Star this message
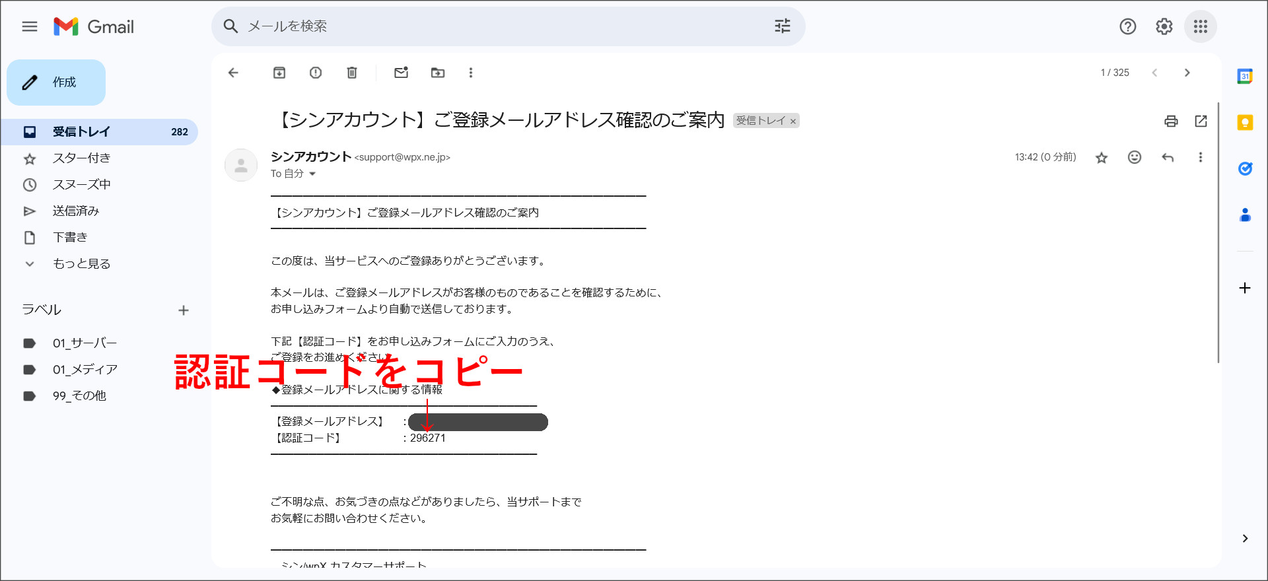 tap(1101, 157)
